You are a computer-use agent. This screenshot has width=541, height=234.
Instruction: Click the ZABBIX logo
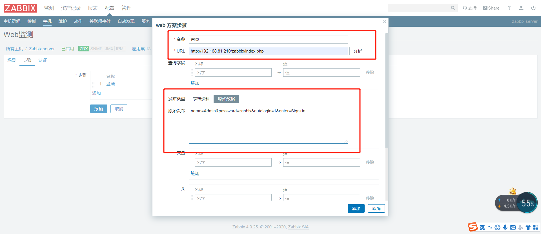tap(20, 8)
